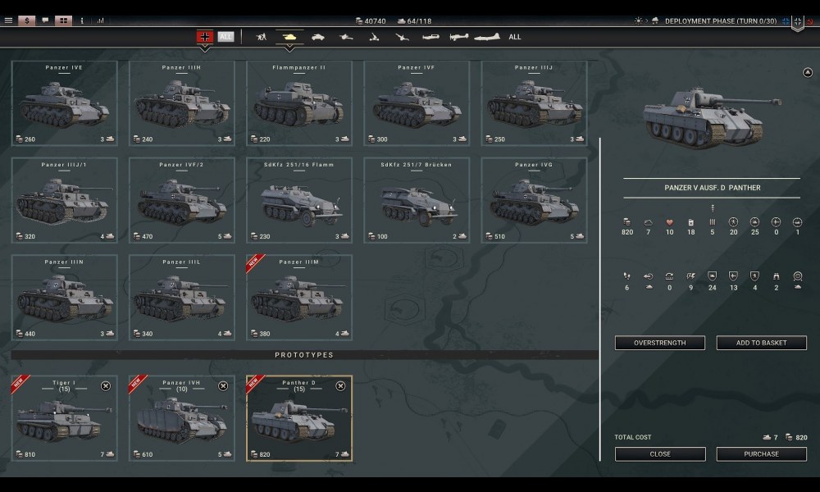The height and width of the screenshot is (492, 820).
Task: Select the SdKfz 251/16 Flamm card
Action: point(299,200)
